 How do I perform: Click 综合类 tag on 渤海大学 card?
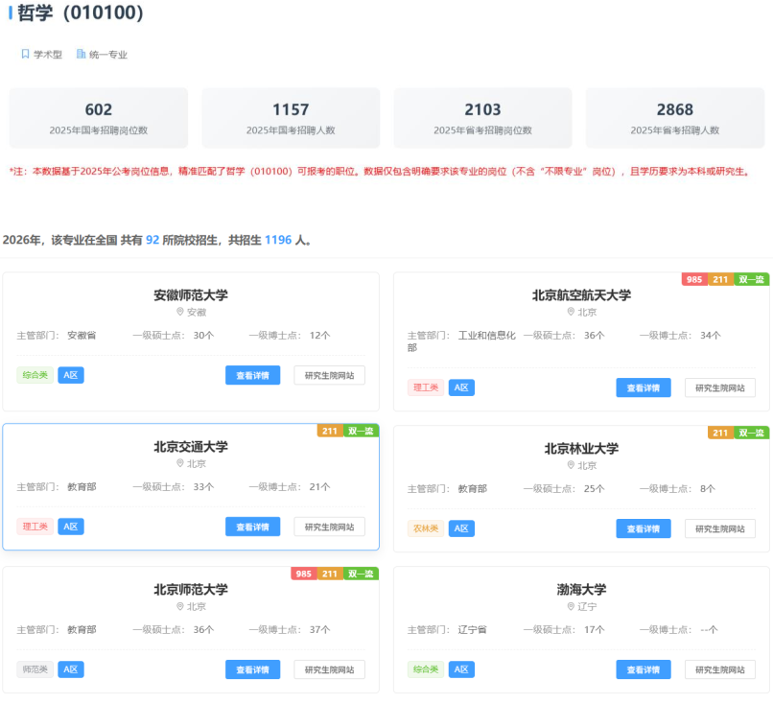pos(426,669)
